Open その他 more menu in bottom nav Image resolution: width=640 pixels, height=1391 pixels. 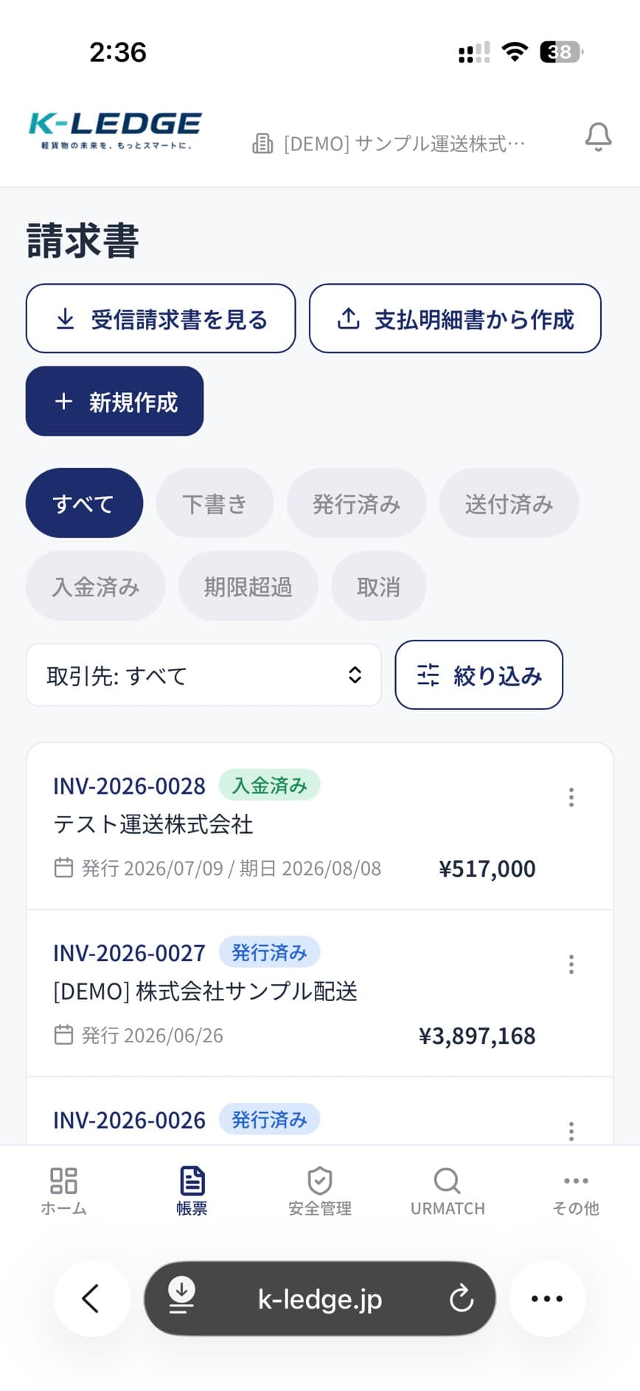576,1190
